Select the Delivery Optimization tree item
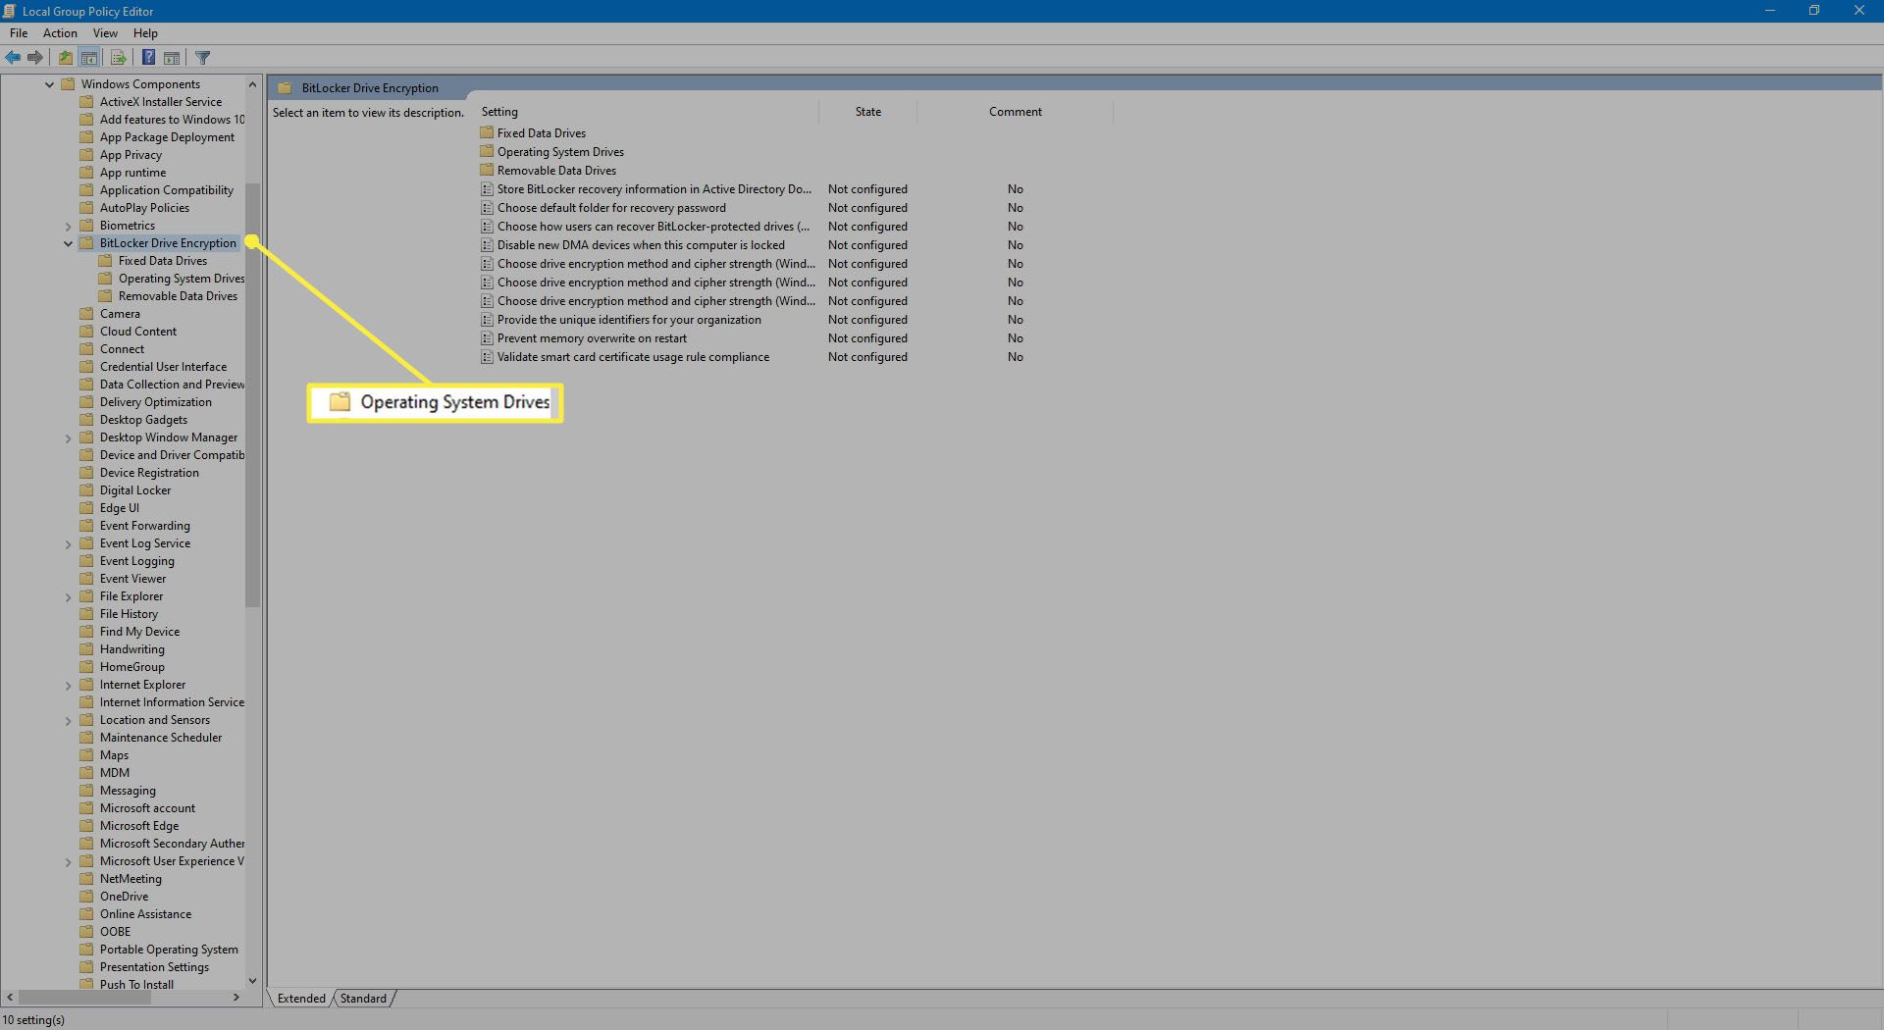 (x=156, y=402)
